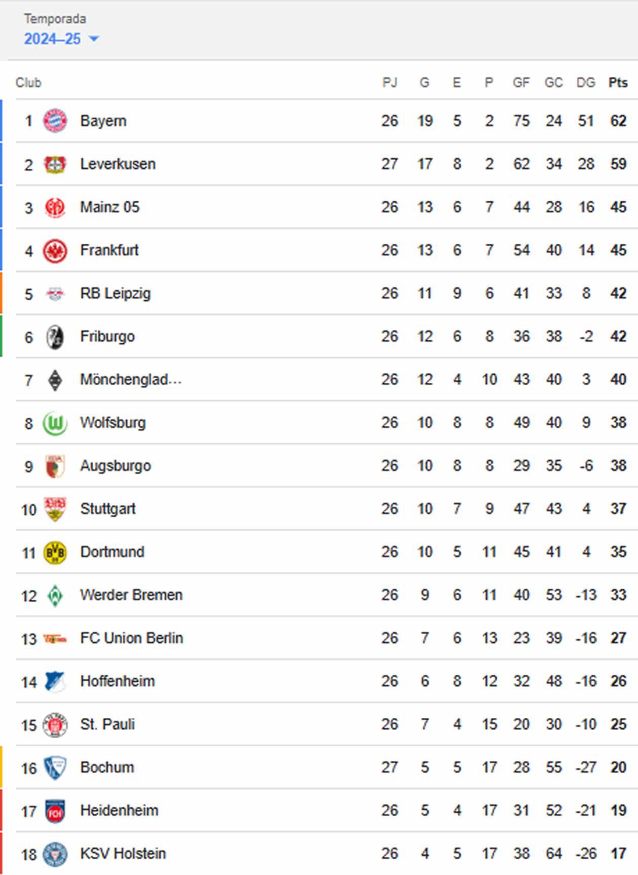Click the Dortmund club crest

pyautogui.click(x=56, y=552)
